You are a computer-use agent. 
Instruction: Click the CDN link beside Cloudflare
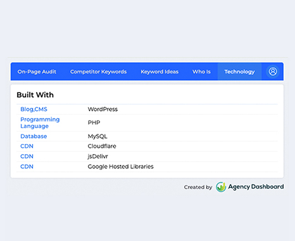point(27,147)
